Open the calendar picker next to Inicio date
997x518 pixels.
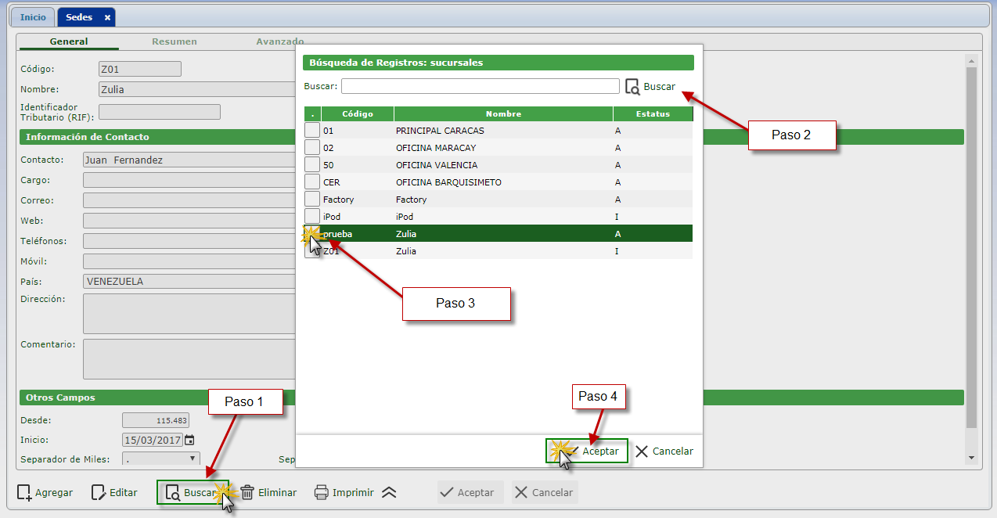[189, 440]
